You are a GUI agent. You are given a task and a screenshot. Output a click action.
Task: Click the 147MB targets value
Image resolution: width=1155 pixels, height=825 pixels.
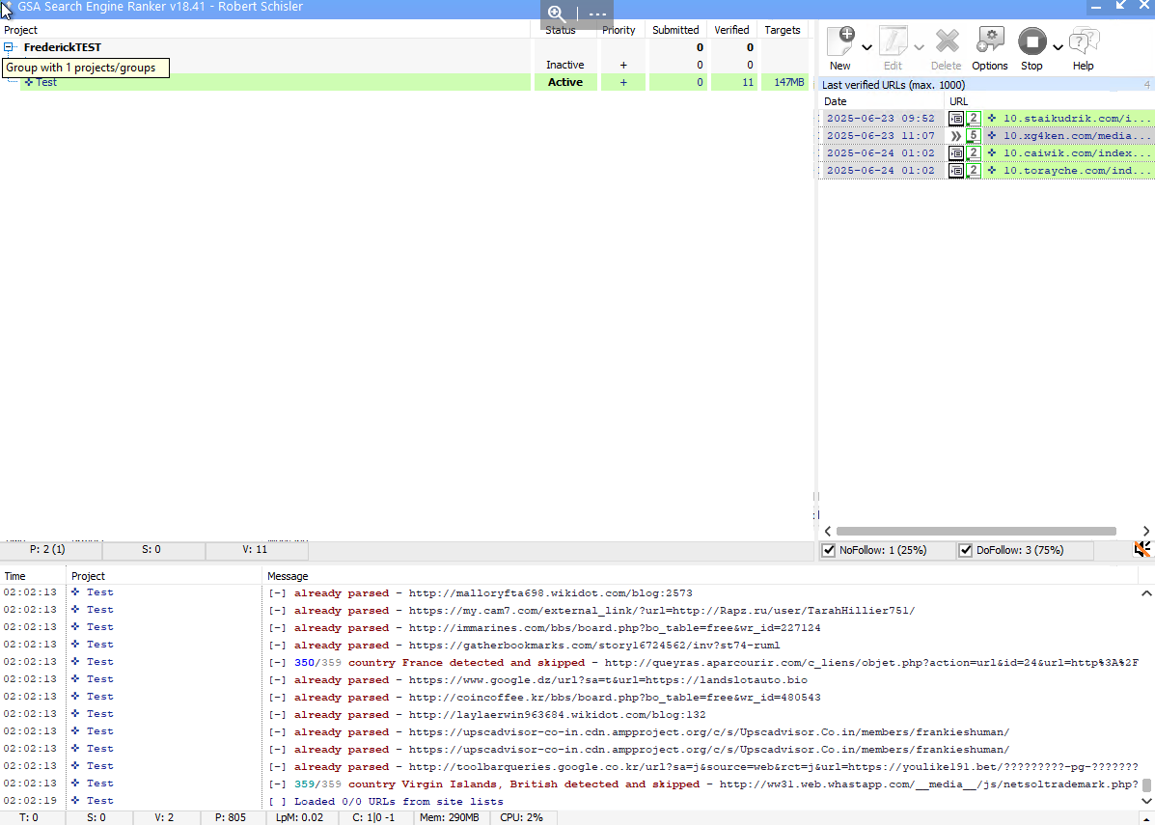click(789, 83)
